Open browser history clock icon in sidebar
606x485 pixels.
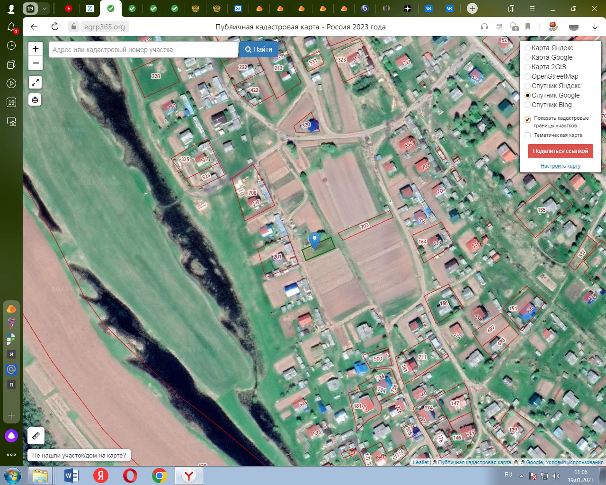click(x=11, y=45)
